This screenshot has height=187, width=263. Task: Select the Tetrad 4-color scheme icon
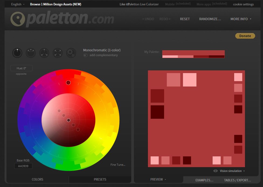click(58, 53)
